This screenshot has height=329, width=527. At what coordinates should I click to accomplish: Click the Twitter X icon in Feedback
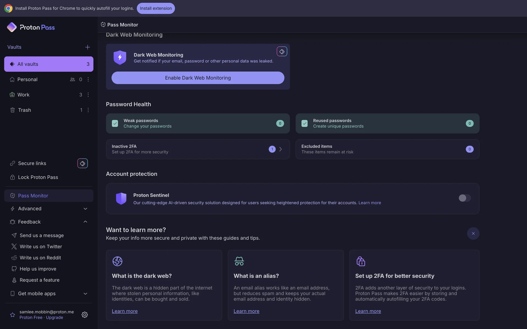14,246
